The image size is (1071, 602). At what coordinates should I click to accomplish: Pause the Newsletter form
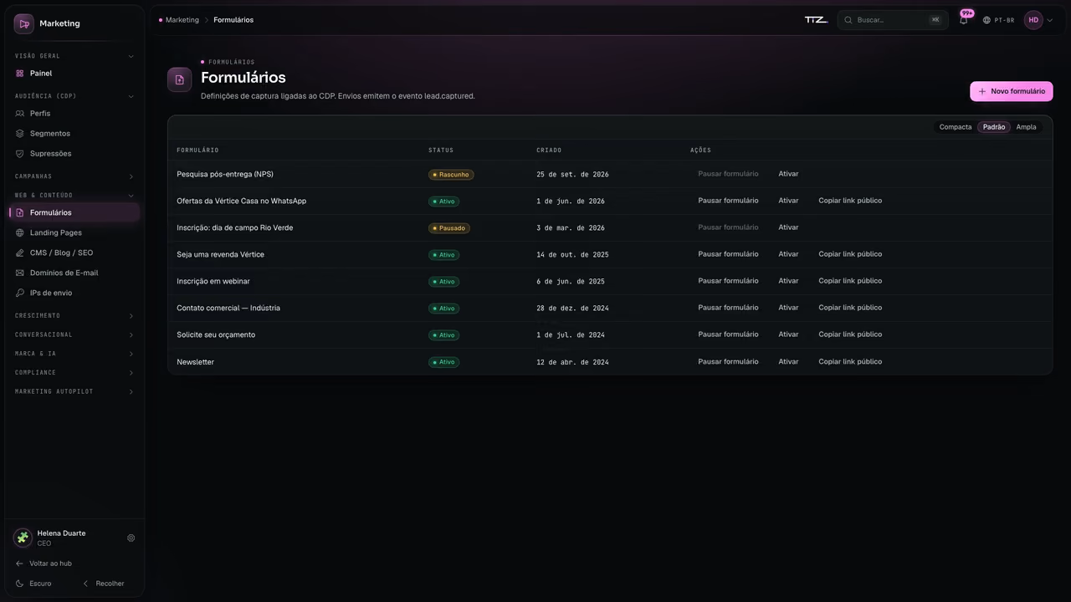pyautogui.click(x=728, y=362)
